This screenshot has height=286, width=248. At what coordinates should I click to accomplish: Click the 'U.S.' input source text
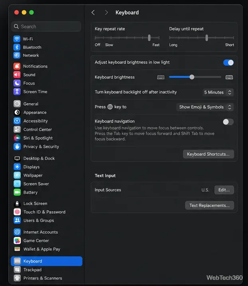[x=205, y=190]
